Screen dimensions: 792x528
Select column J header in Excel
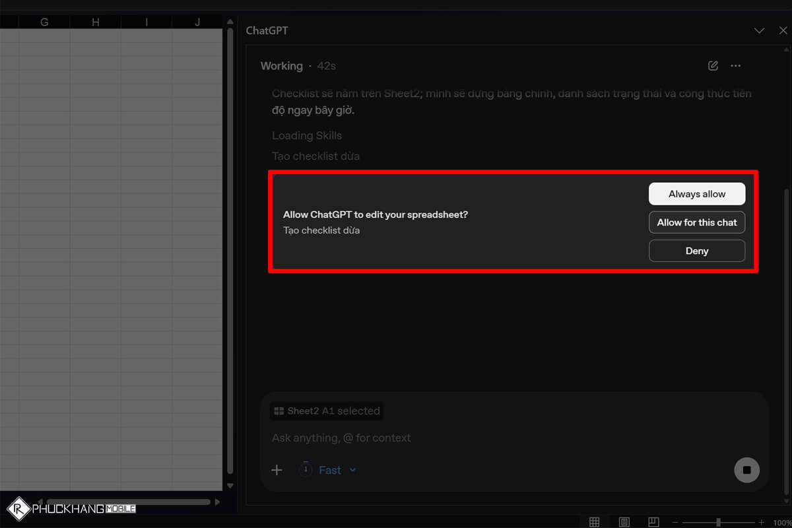coord(197,22)
